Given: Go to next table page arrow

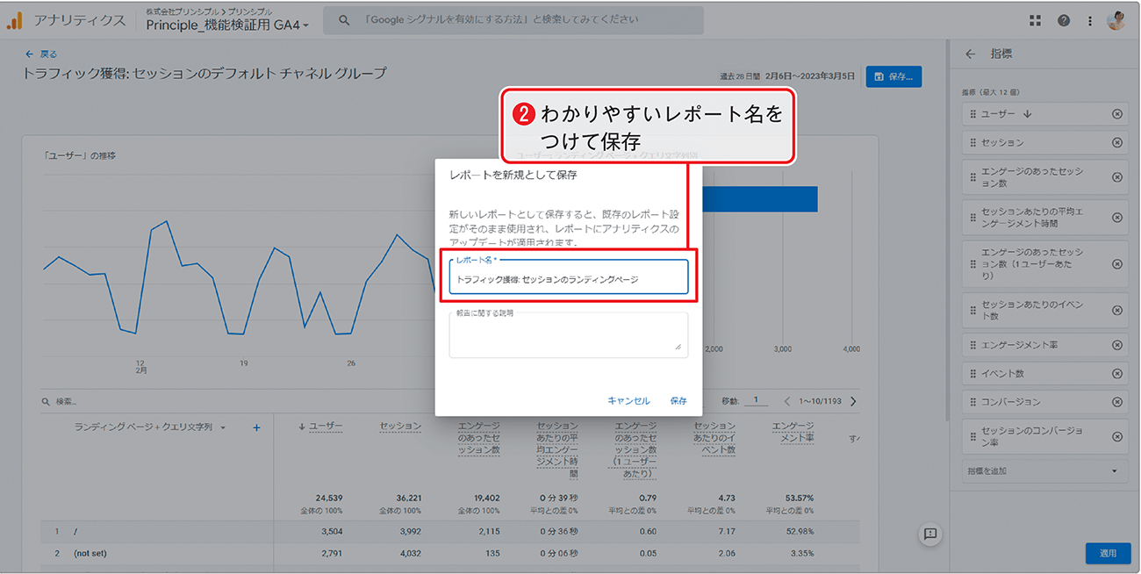Looking at the screenshot, I should tap(853, 401).
